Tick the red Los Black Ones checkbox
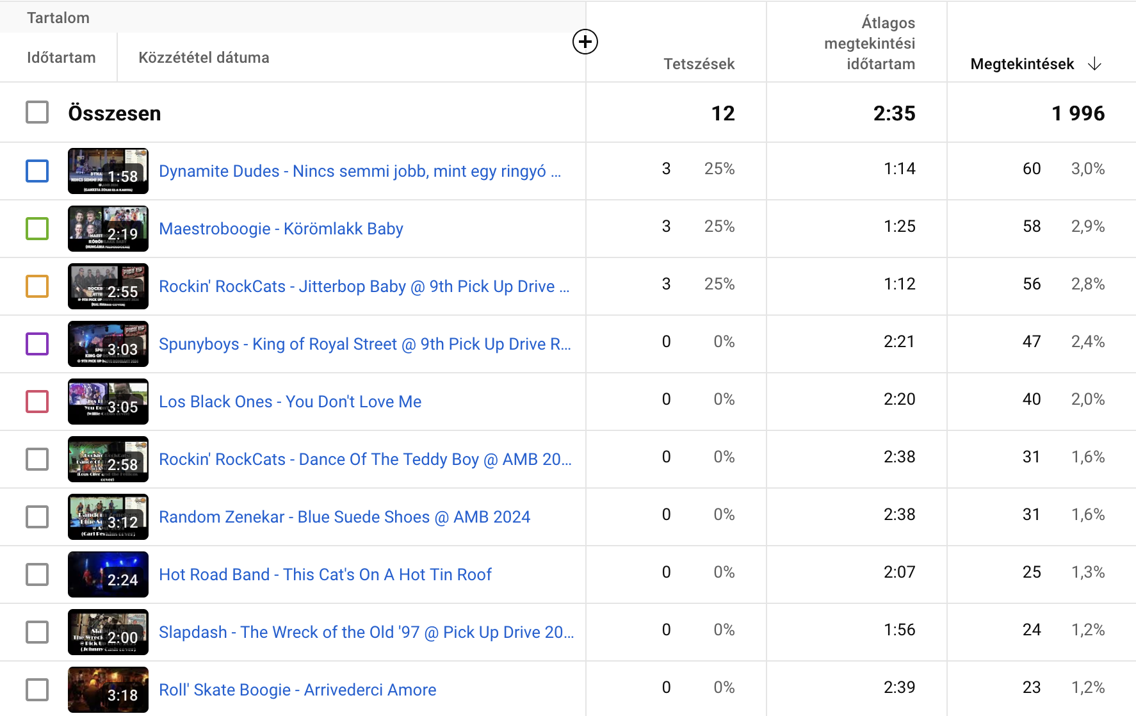Viewport: 1136px width, 716px height. coord(37,402)
